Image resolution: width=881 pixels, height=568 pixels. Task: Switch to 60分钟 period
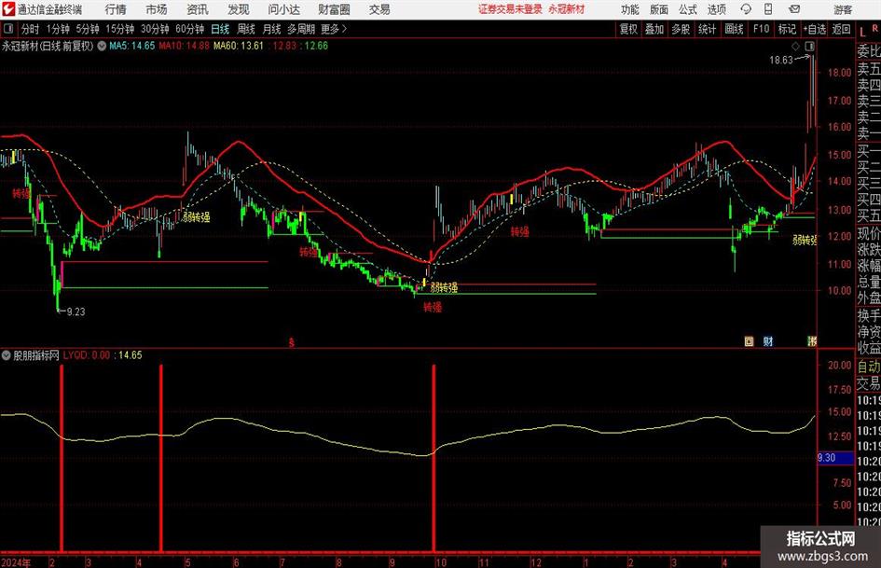click(190, 29)
